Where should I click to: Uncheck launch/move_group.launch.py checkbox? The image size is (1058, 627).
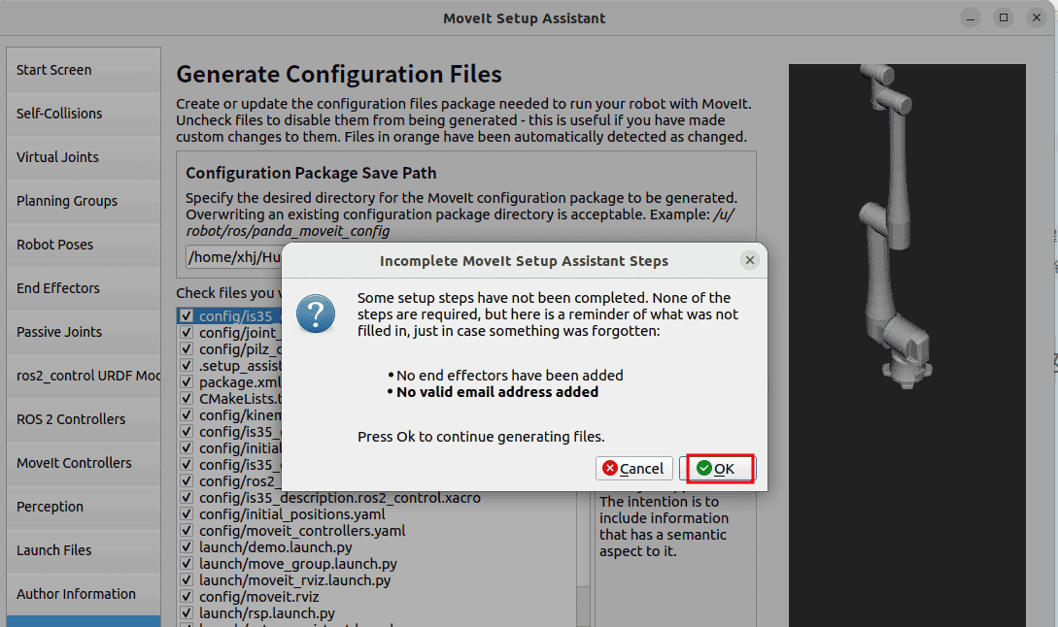(x=187, y=564)
